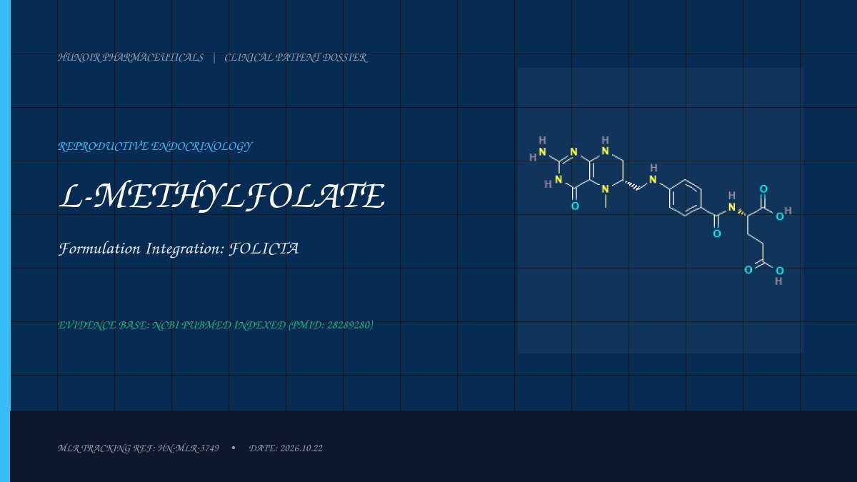Click the 'DATE: 2026.10.22' footer text
Screen dimensions: 857x482
[x=286, y=448]
